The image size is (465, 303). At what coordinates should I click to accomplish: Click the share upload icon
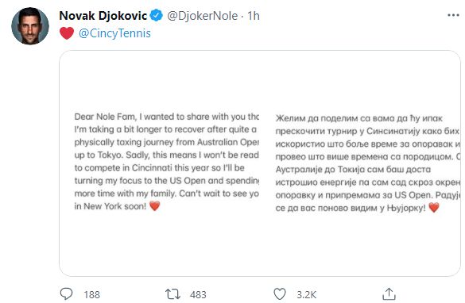click(x=389, y=293)
